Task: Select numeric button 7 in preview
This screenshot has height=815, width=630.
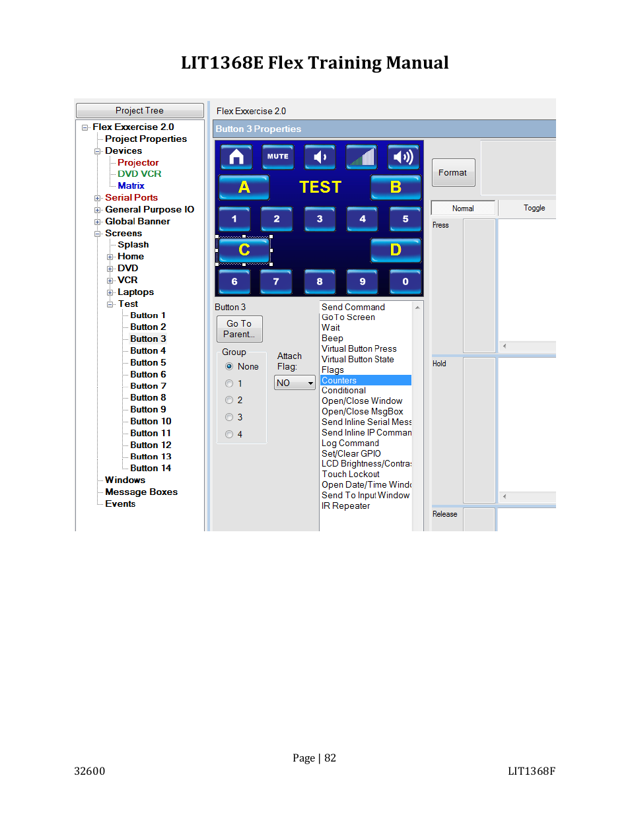Action: click(x=277, y=282)
